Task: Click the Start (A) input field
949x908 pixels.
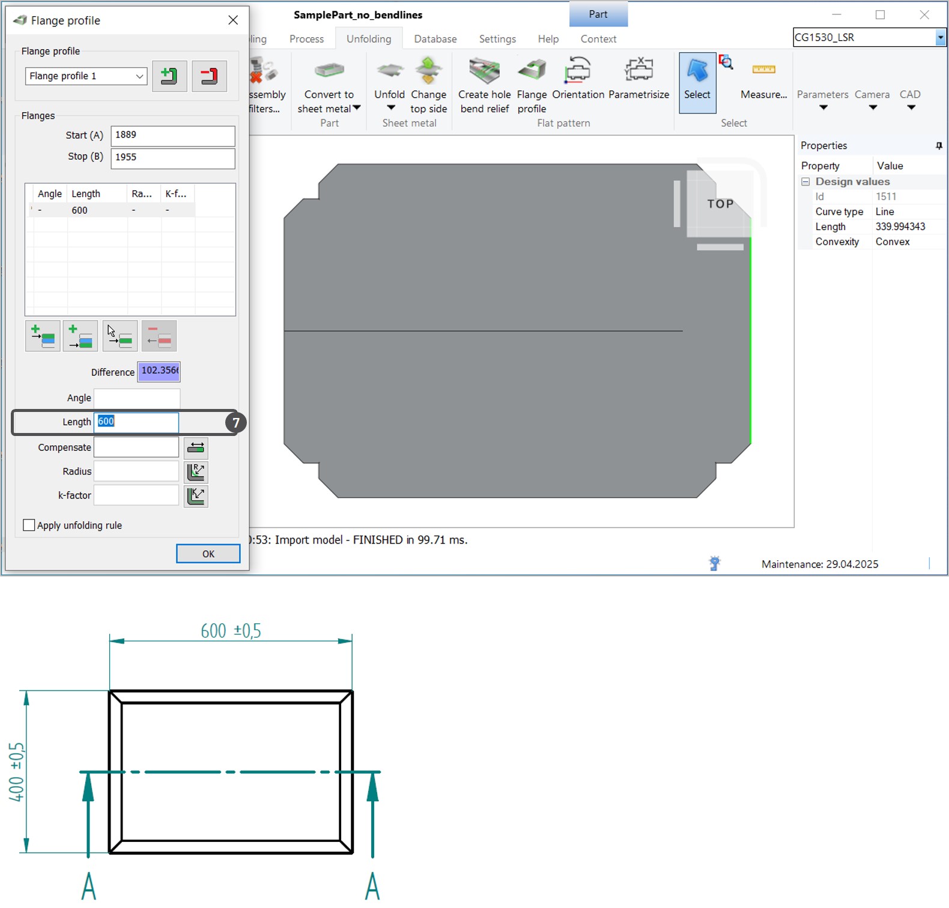Action: (x=172, y=136)
